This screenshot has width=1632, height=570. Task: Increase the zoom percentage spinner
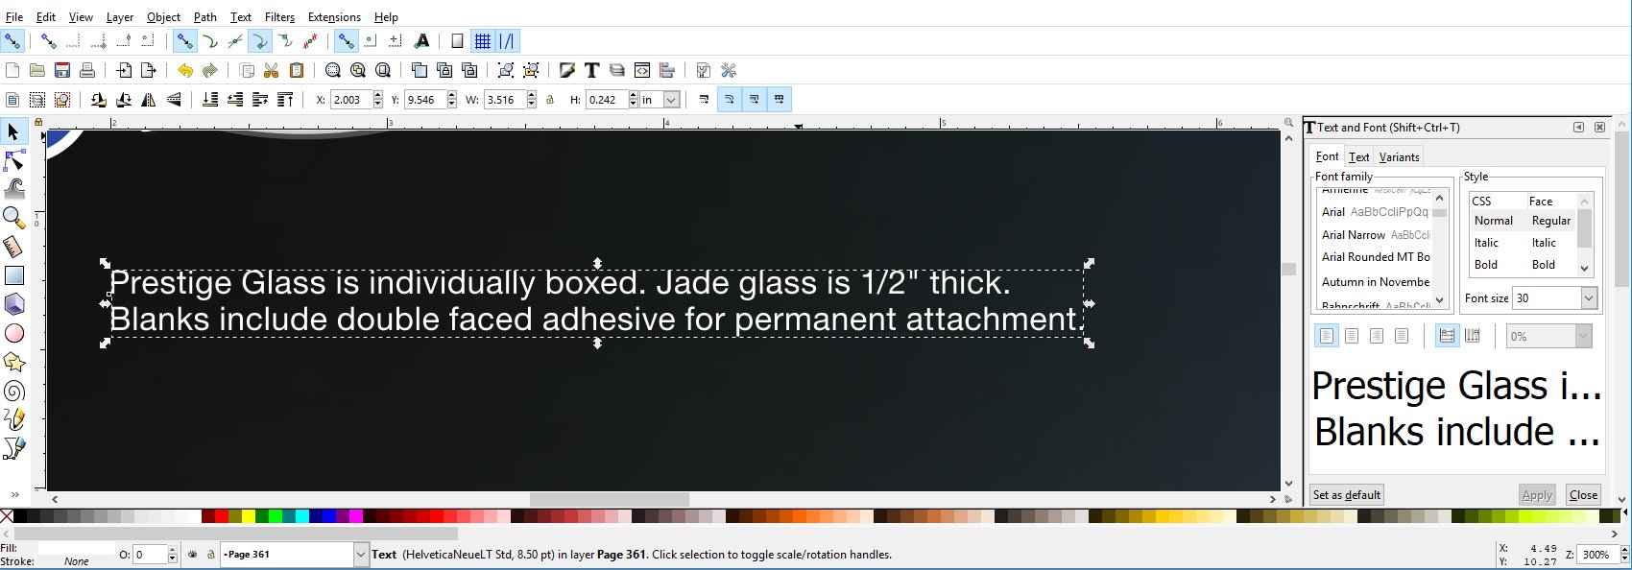tap(1624, 550)
